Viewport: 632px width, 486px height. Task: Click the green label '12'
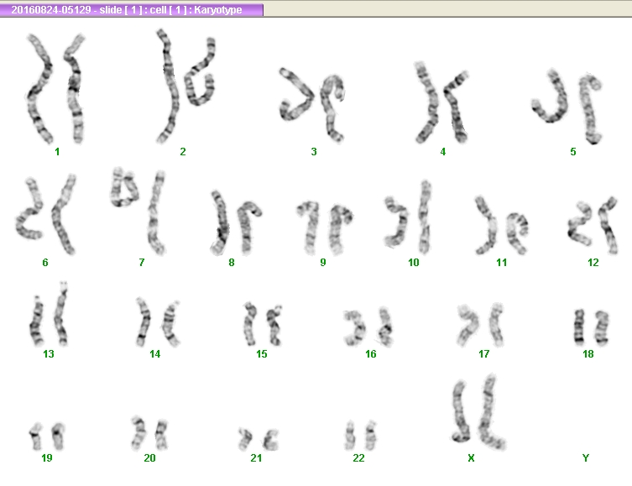[593, 263]
